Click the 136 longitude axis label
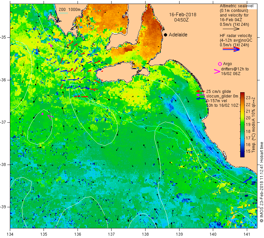 (78, 234)
